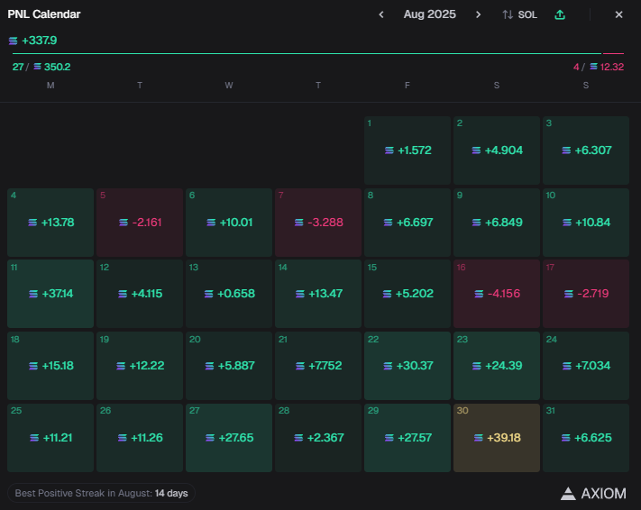Click the green win portion of progress bar
Viewport: 641px width, 510px height.
[307, 53]
